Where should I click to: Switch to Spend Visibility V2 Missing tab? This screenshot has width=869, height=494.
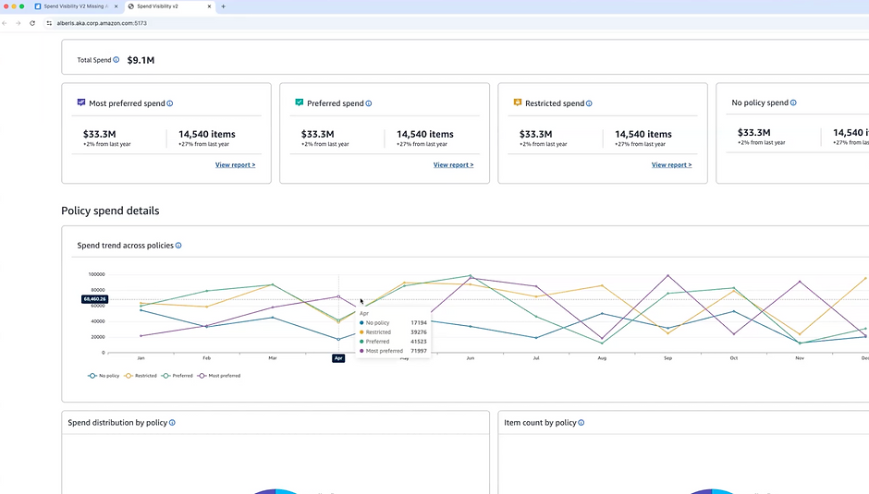[x=77, y=6]
